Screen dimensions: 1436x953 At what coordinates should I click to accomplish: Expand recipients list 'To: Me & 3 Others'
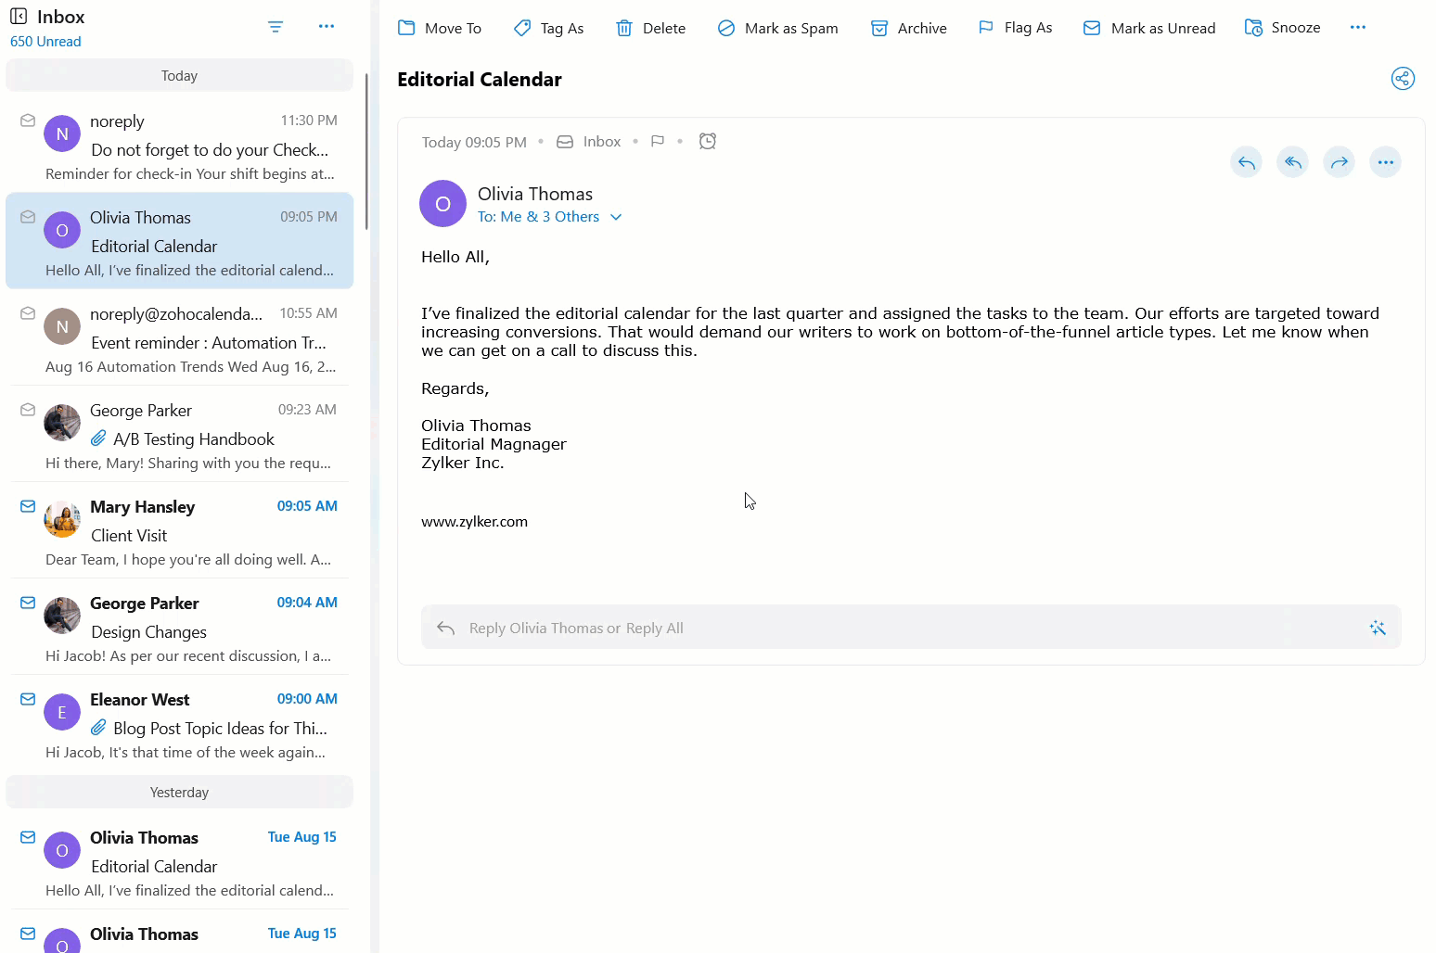click(x=550, y=217)
